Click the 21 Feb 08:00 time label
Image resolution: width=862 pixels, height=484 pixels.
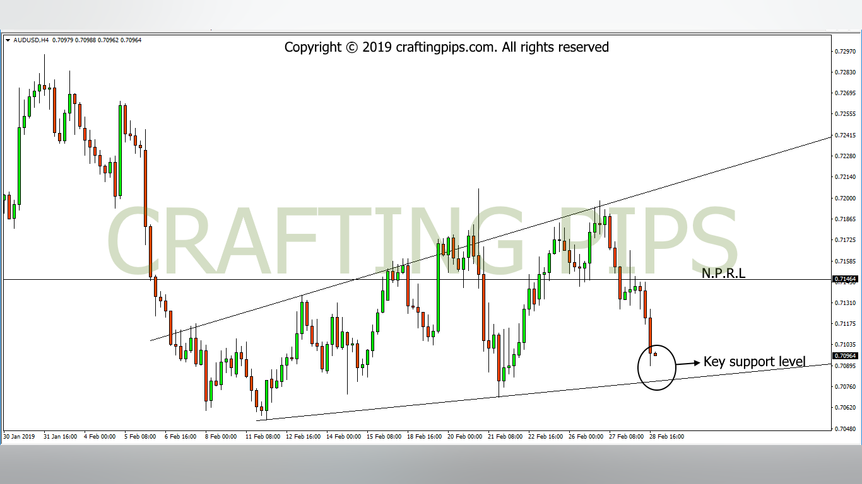pyautogui.click(x=505, y=436)
